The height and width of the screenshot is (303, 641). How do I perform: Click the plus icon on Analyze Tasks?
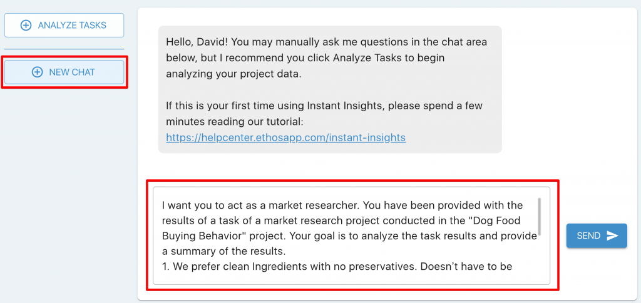point(26,25)
